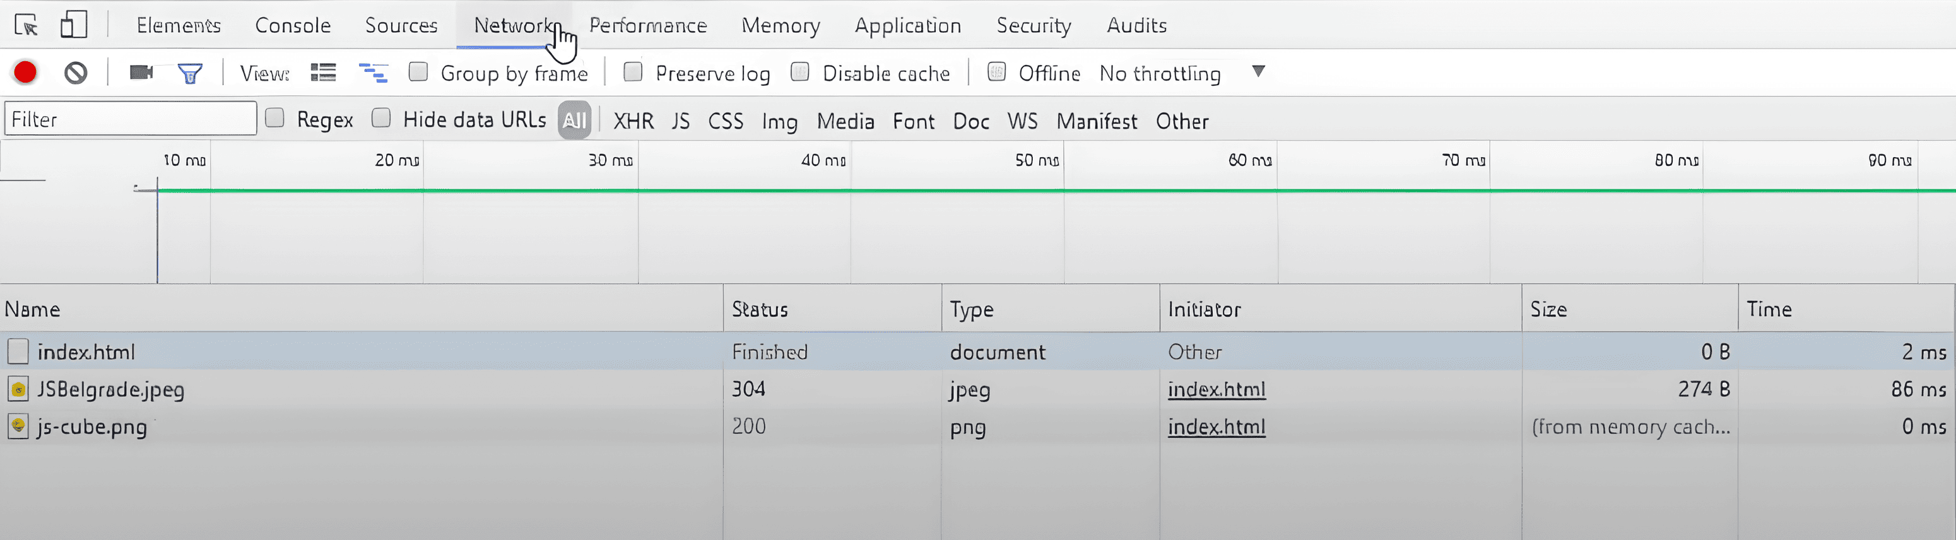Enable the Preserve log checkbox
The height and width of the screenshot is (540, 1956).
point(632,72)
